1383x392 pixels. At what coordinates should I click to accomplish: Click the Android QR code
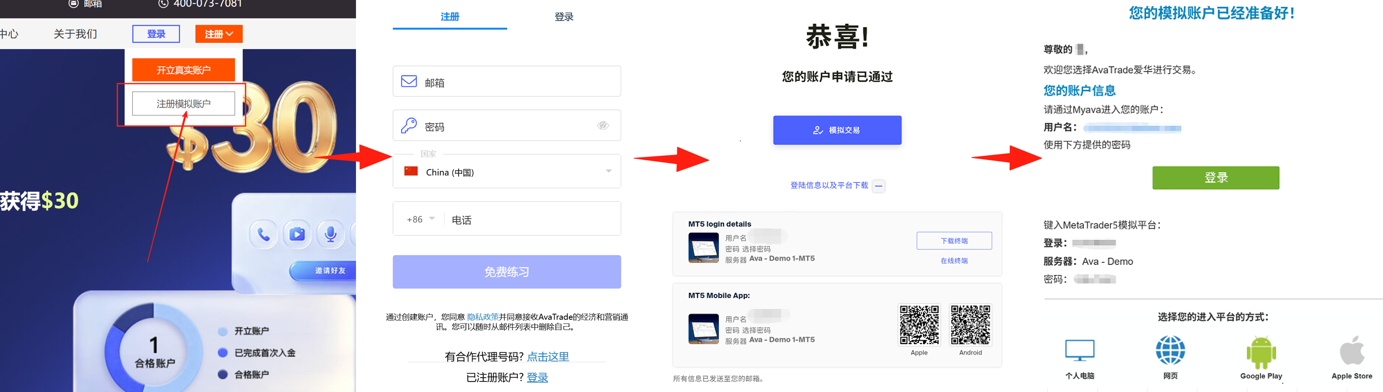[970, 325]
